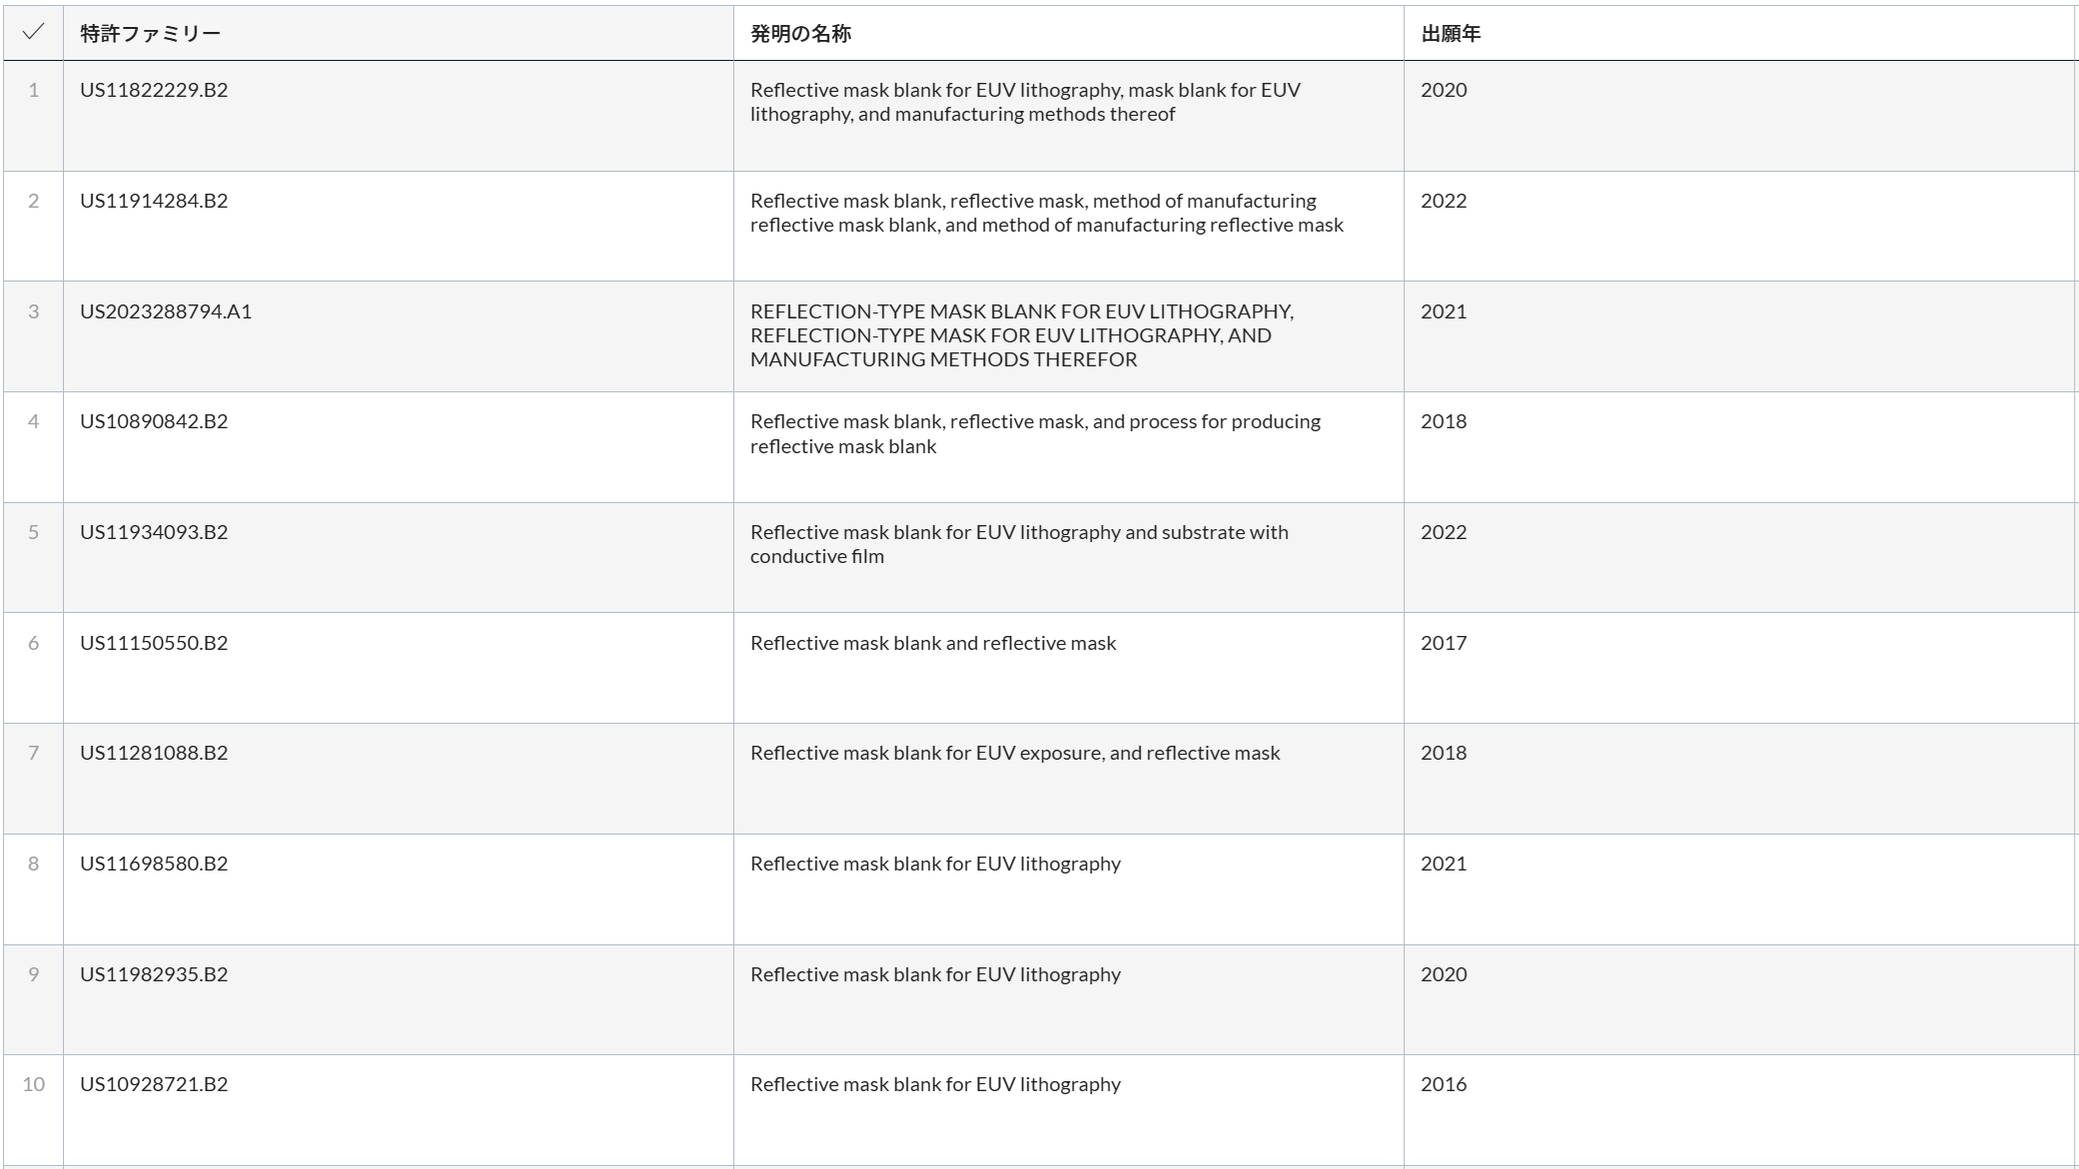This screenshot has width=2079, height=1169.
Task: Open patent US11934093.B2
Action: click(154, 532)
